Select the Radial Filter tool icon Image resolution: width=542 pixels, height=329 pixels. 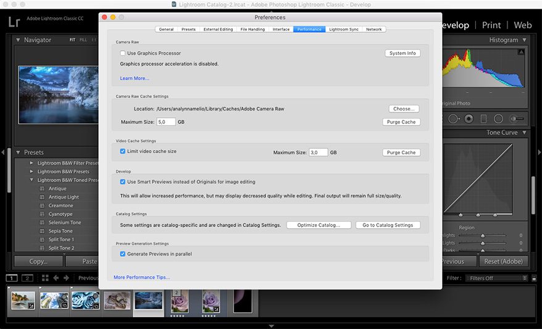tap(499, 119)
